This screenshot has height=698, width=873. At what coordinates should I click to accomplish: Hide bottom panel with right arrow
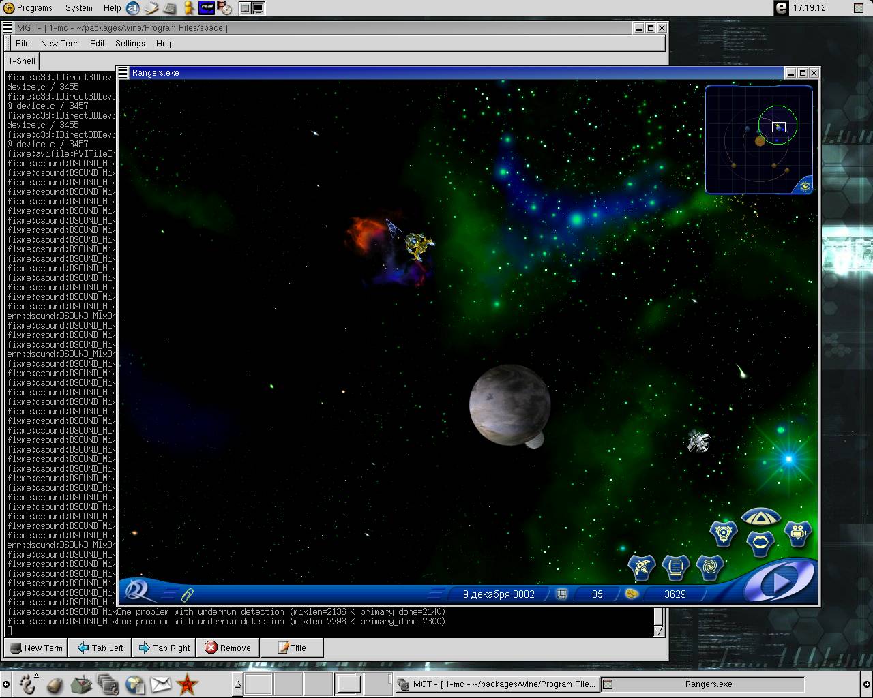[867, 684]
